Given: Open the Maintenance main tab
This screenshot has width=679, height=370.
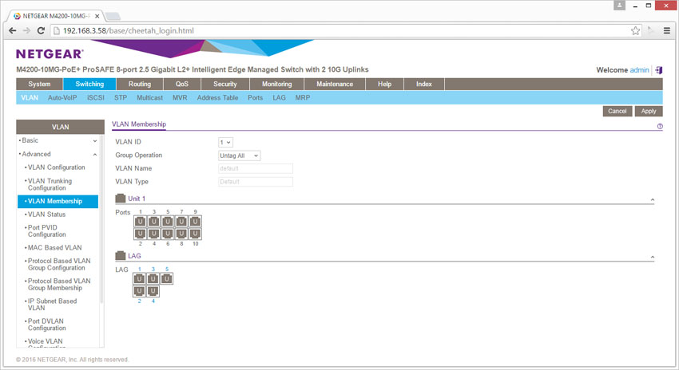Looking at the screenshot, I should click(335, 85).
